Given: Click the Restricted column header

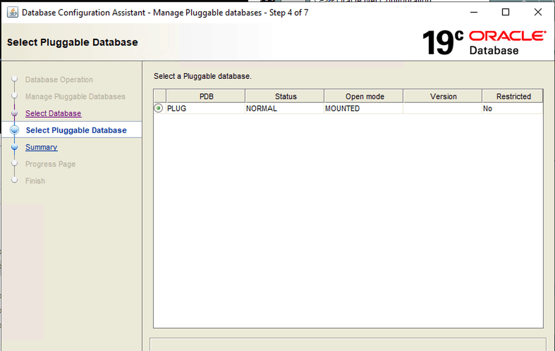Looking at the screenshot, I should click(513, 96).
